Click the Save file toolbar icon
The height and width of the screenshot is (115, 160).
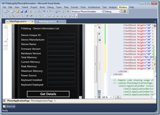coord(22,12)
